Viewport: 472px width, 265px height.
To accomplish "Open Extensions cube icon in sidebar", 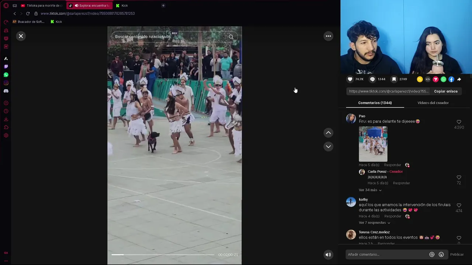I will pos(6,127).
